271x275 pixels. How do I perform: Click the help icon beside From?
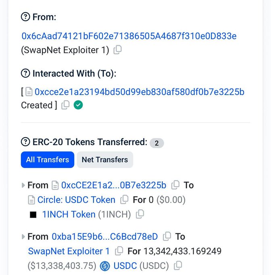(x=25, y=17)
